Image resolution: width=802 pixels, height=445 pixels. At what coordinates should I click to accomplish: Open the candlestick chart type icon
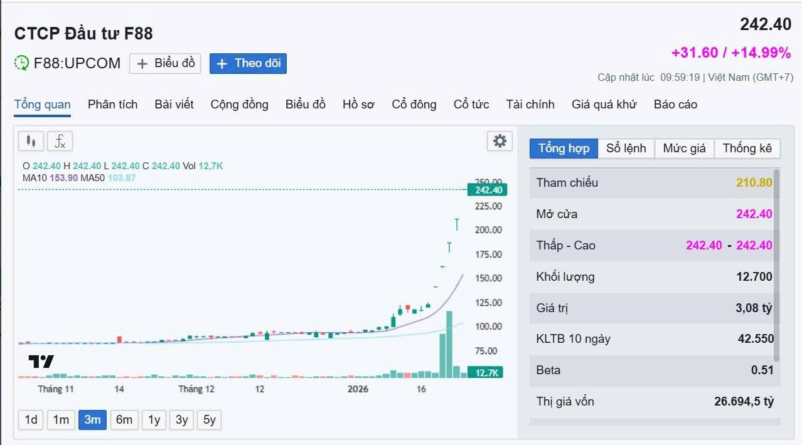[31, 142]
